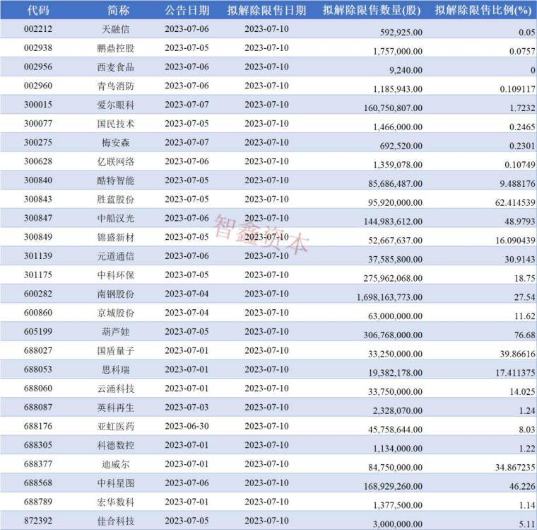The image size is (537, 530).
Task: Click the 拟解除限售比例(%) column header
Action: click(483, 10)
